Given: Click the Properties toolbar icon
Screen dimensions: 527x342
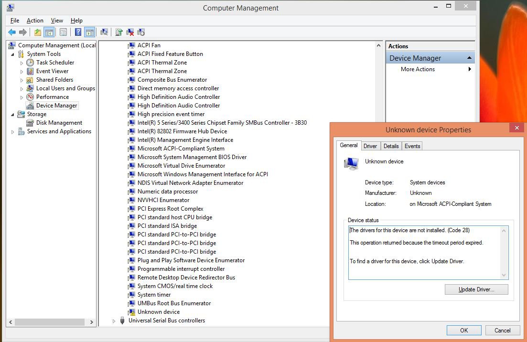Looking at the screenshot, I should [x=63, y=32].
